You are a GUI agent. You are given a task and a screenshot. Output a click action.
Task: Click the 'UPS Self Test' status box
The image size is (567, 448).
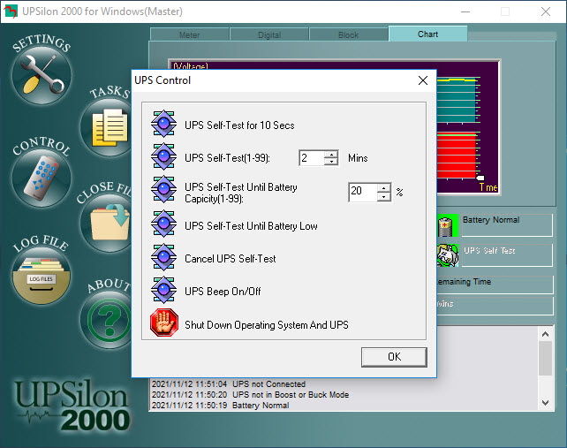(507, 255)
